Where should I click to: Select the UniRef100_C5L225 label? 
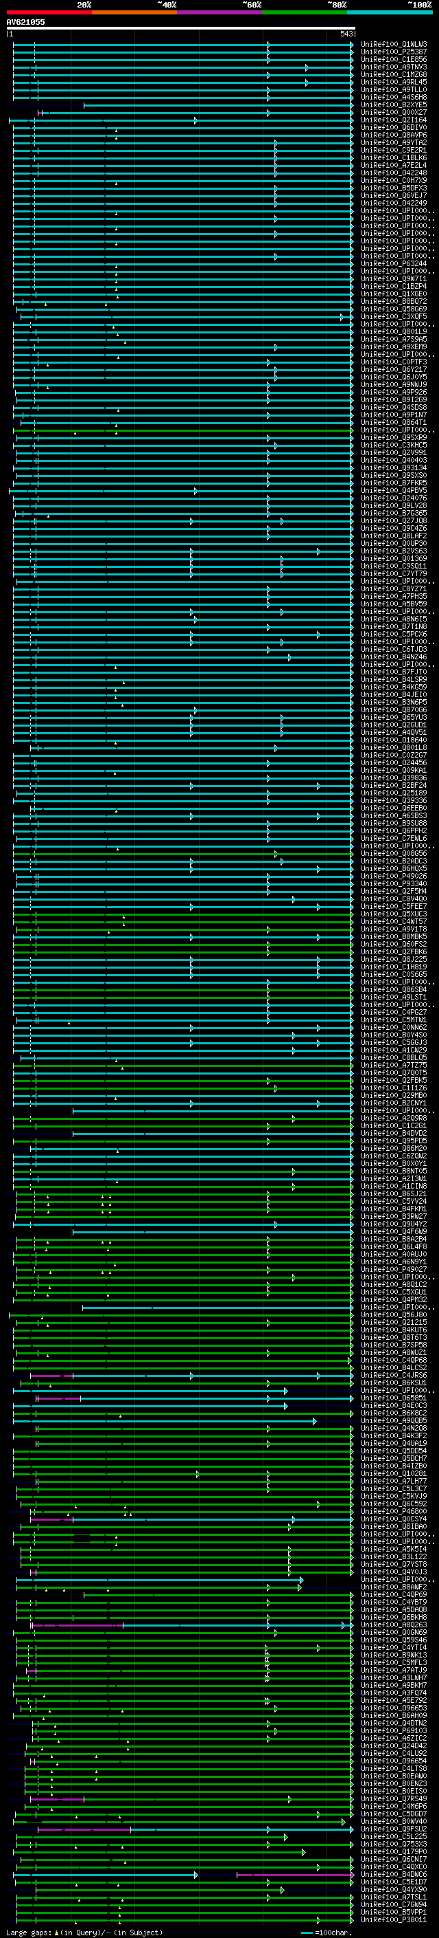pyautogui.click(x=394, y=1836)
